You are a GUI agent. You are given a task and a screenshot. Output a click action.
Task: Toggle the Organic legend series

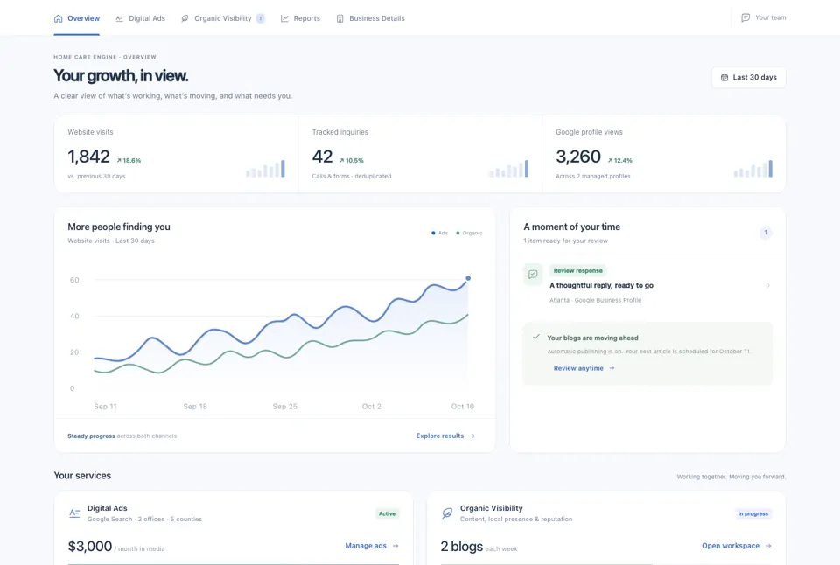point(469,233)
